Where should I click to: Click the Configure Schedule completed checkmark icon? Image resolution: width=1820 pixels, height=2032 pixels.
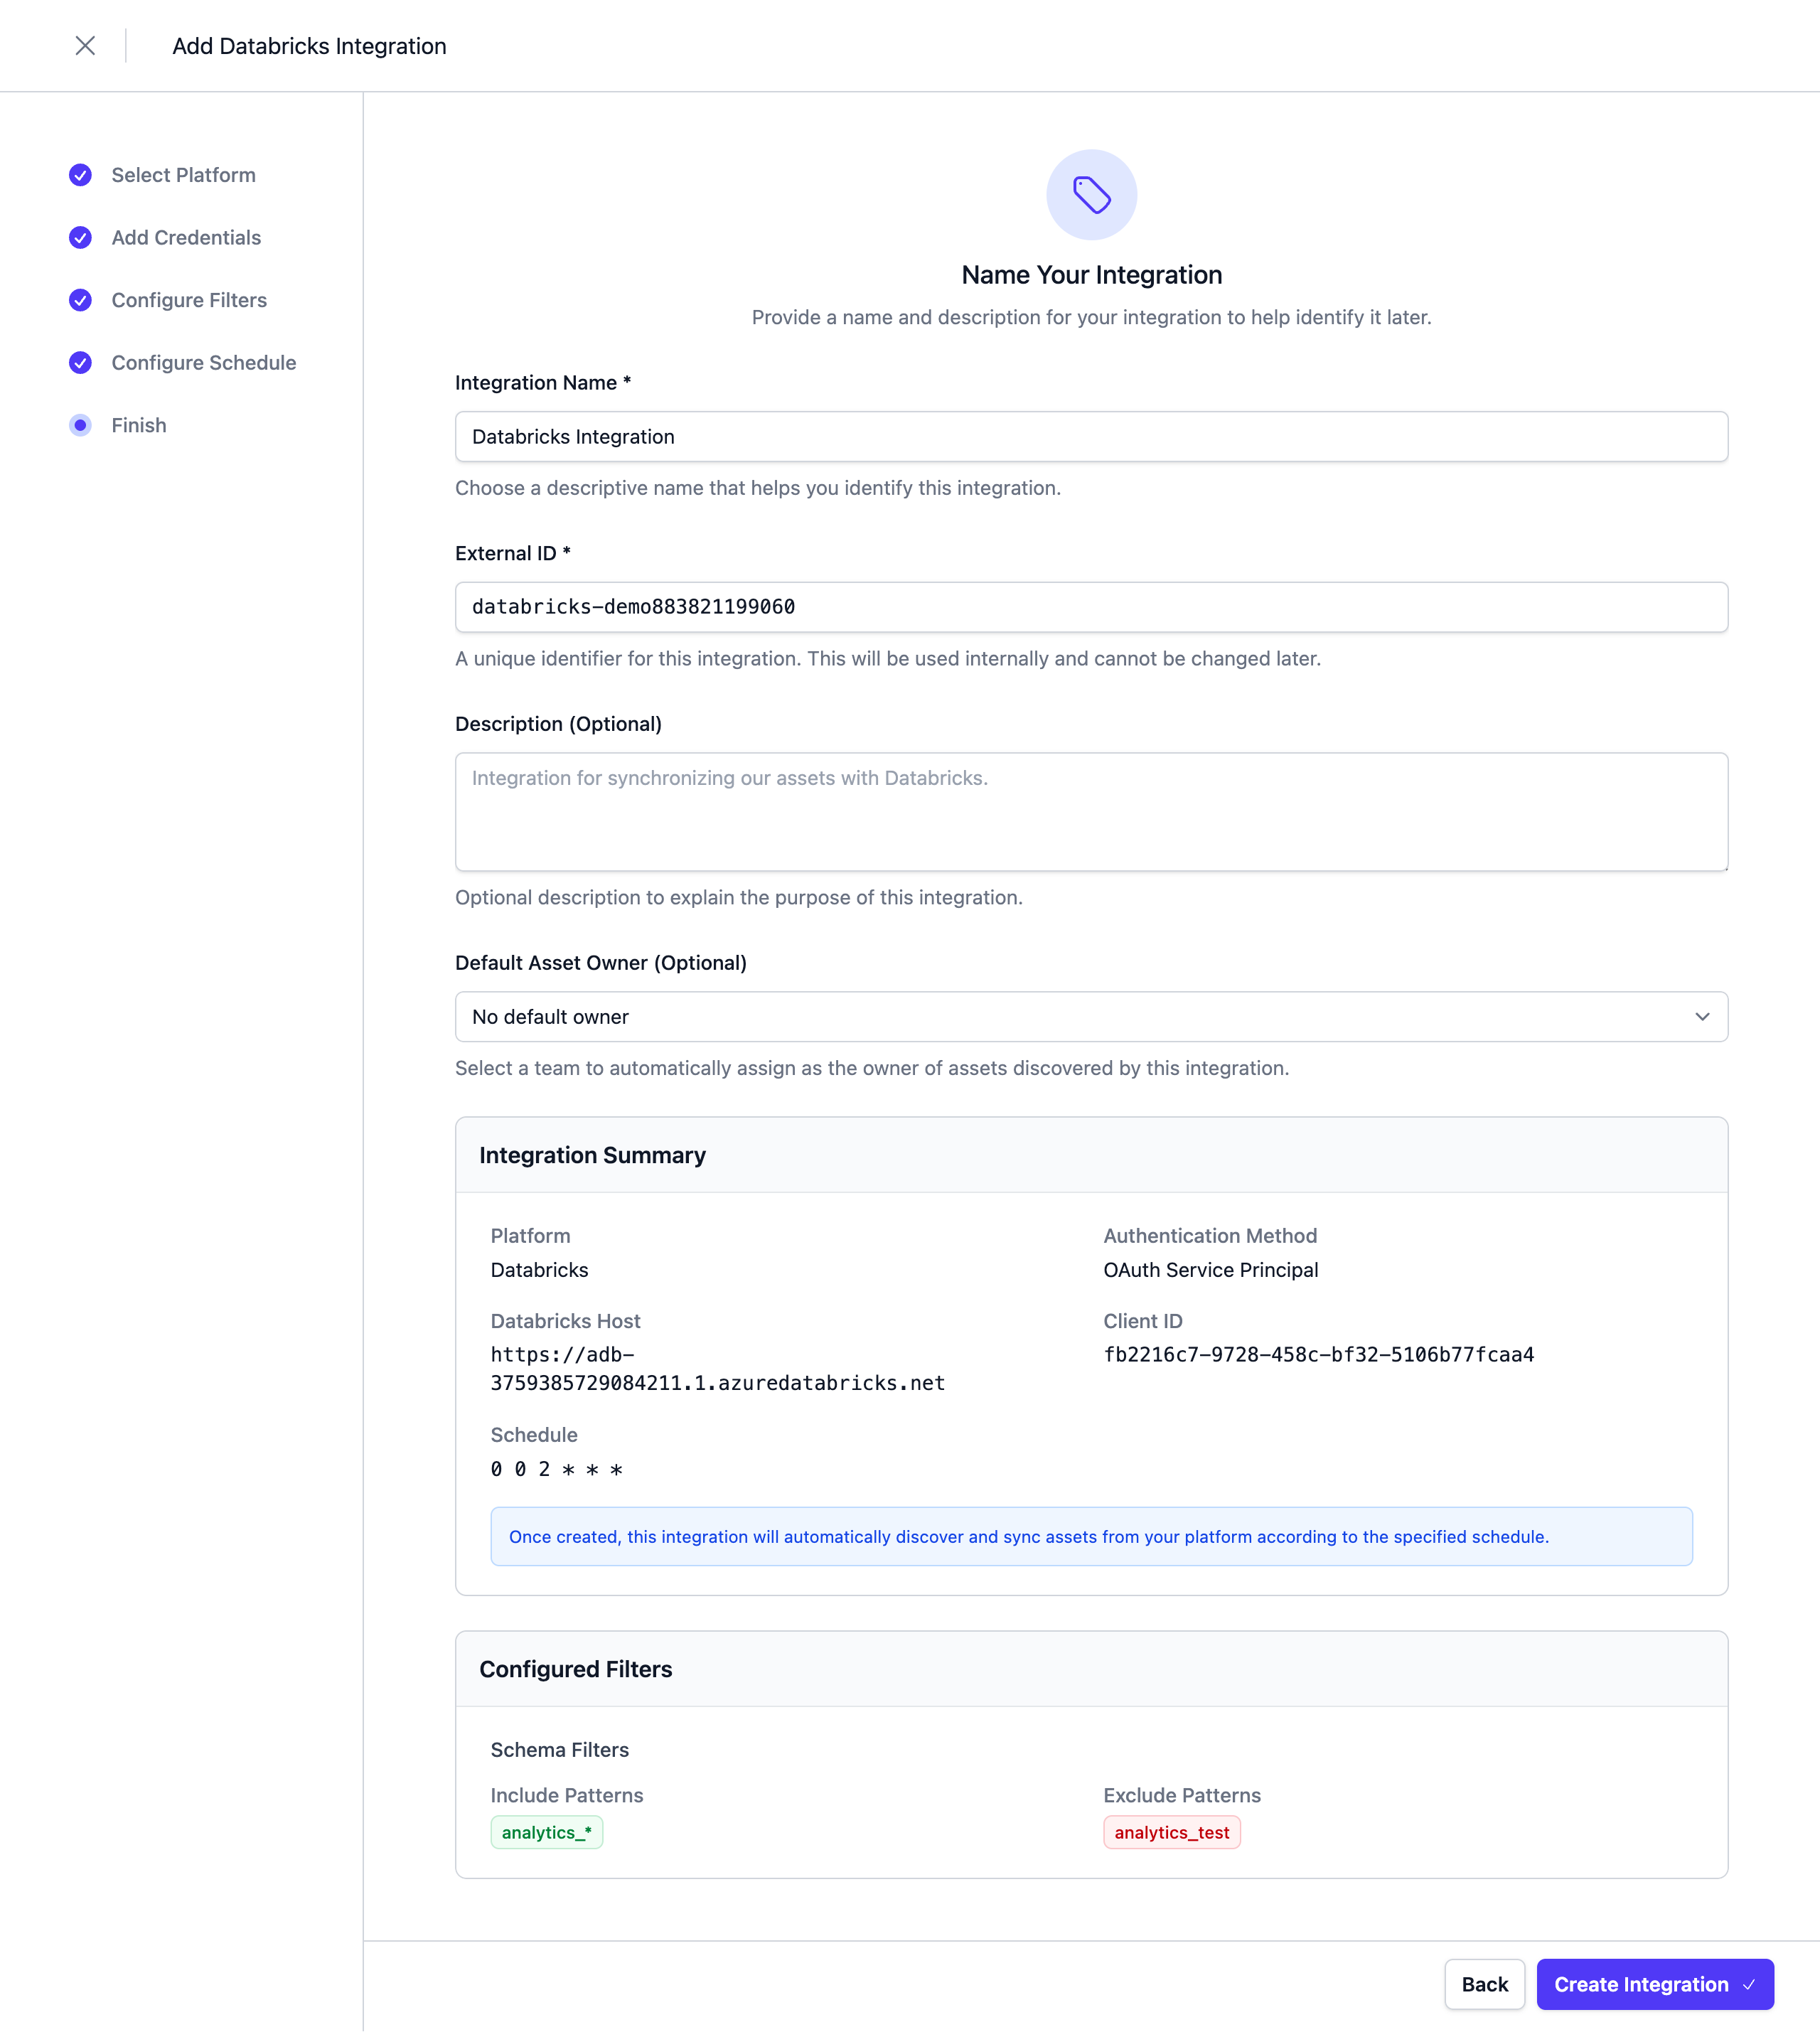point(80,363)
